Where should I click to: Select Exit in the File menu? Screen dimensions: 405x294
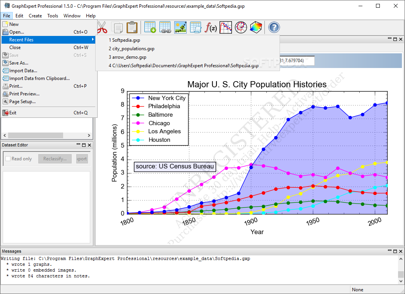click(48, 112)
